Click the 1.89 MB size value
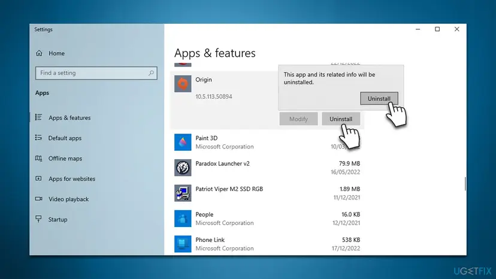Viewport: 496px width, 279px height. click(x=350, y=189)
